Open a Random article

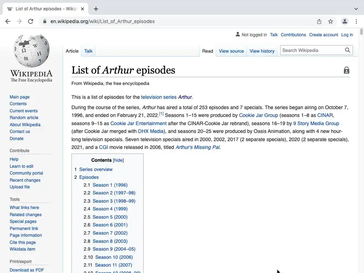pos(24,117)
